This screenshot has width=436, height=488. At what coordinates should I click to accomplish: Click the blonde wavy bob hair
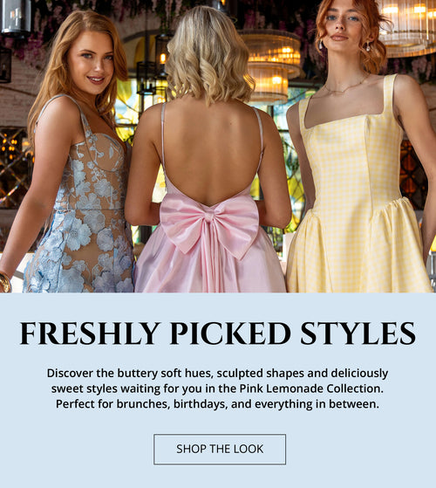[x=208, y=54]
